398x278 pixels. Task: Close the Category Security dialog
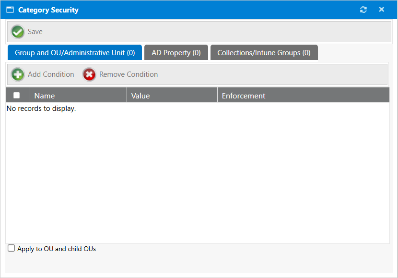(382, 10)
